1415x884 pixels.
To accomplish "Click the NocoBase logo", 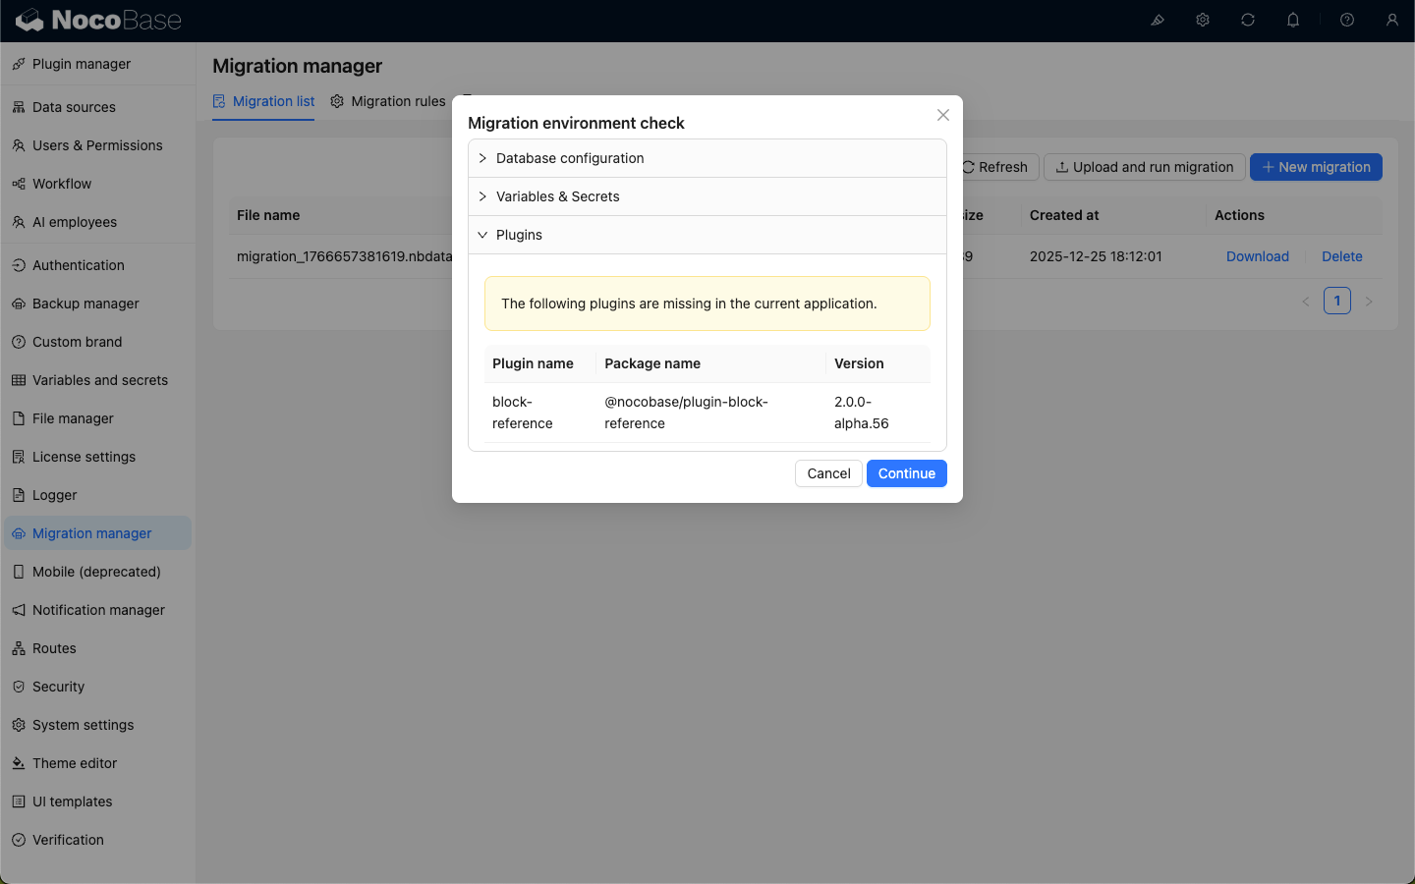I will pyautogui.click(x=98, y=20).
